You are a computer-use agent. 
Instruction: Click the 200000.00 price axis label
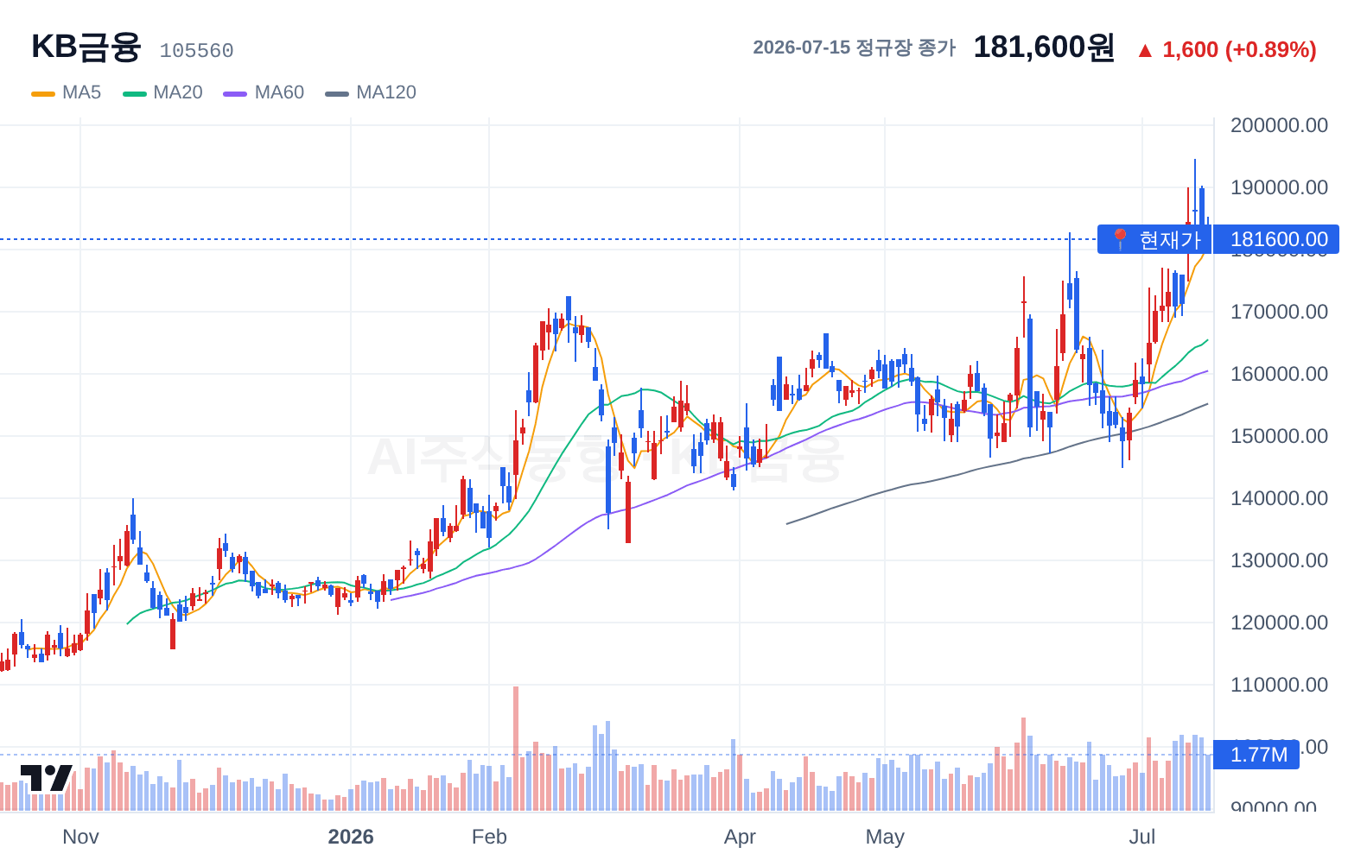pos(1279,125)
